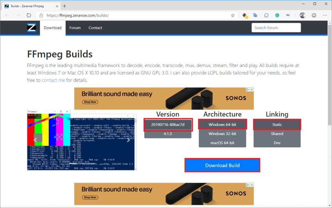332x208 pixels.
Task: Select Shared linking
Action: click(277, 134)
